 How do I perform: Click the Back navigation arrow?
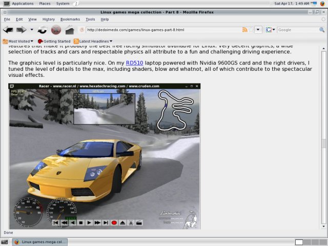pos(8,30)
